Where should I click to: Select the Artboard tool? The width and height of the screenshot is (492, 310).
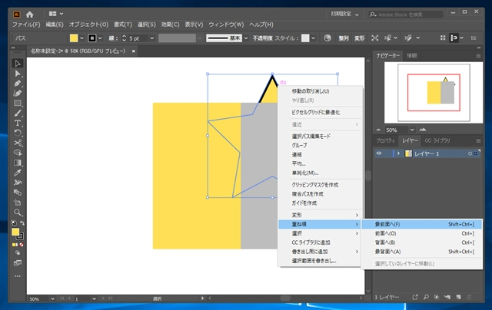click(x=18, y=203)
